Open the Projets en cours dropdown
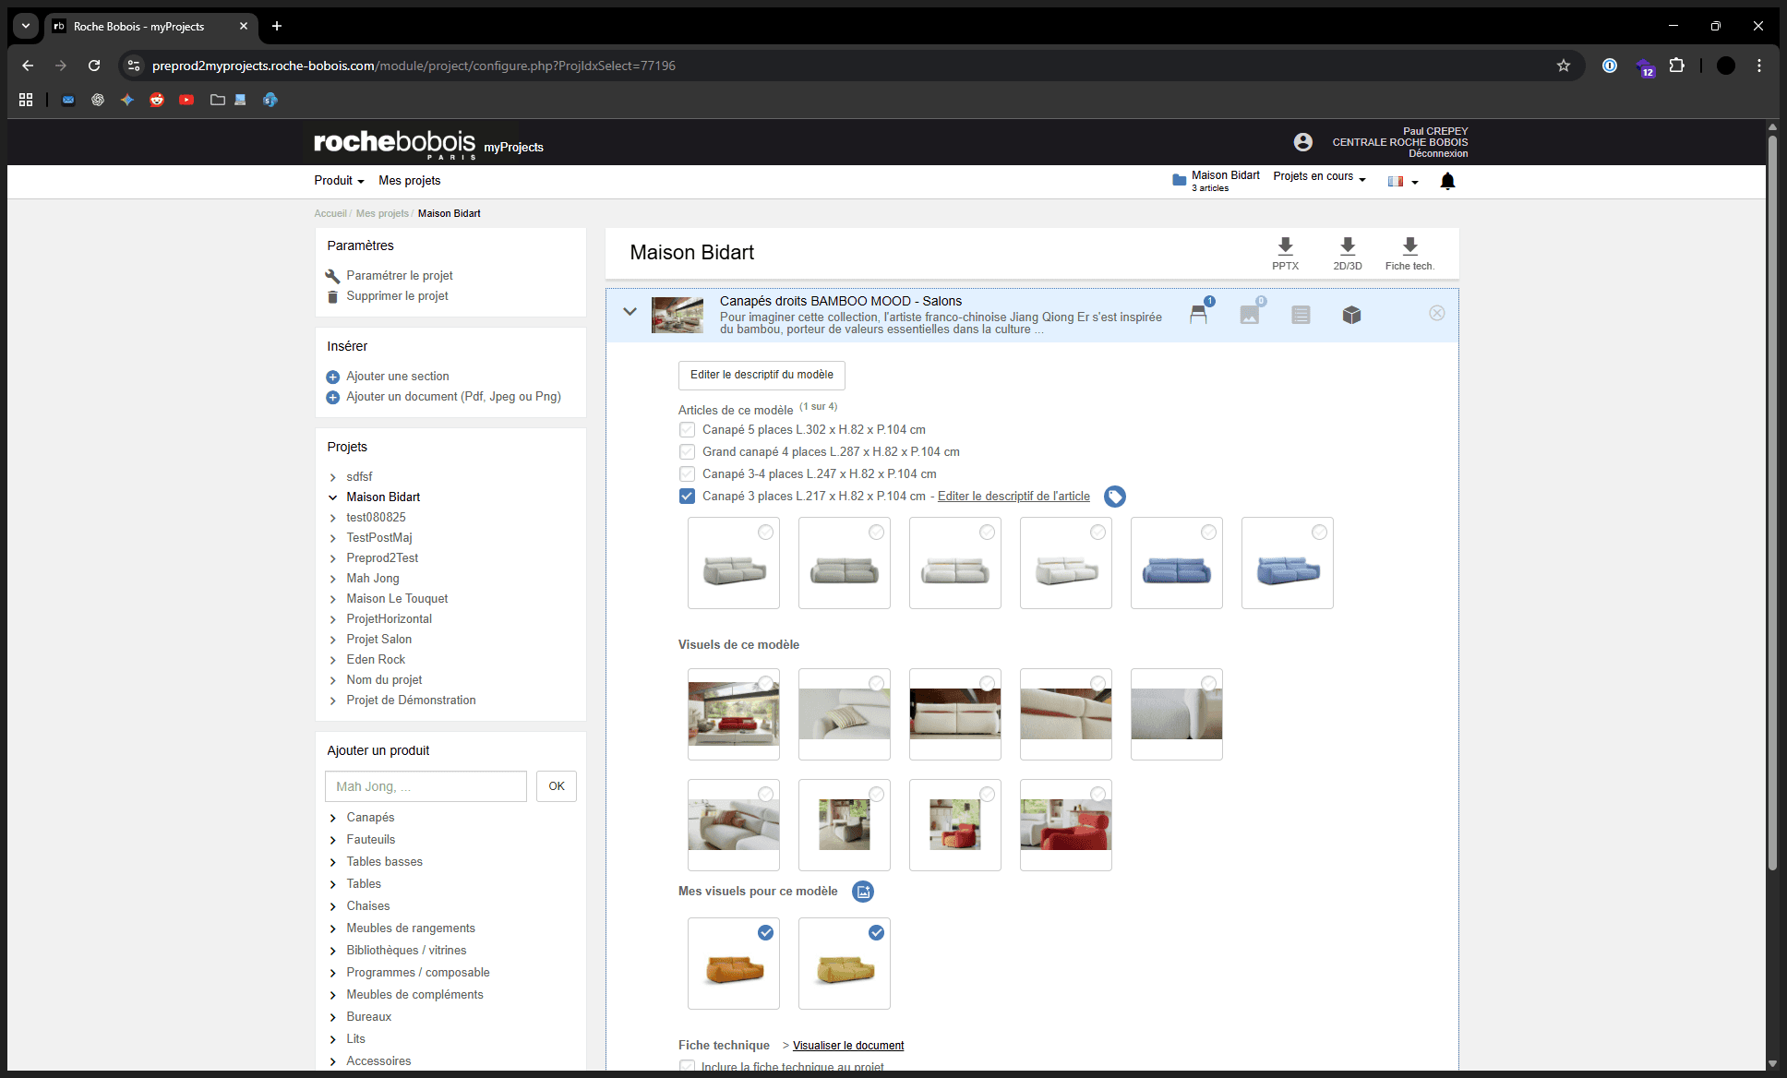 1319,176
